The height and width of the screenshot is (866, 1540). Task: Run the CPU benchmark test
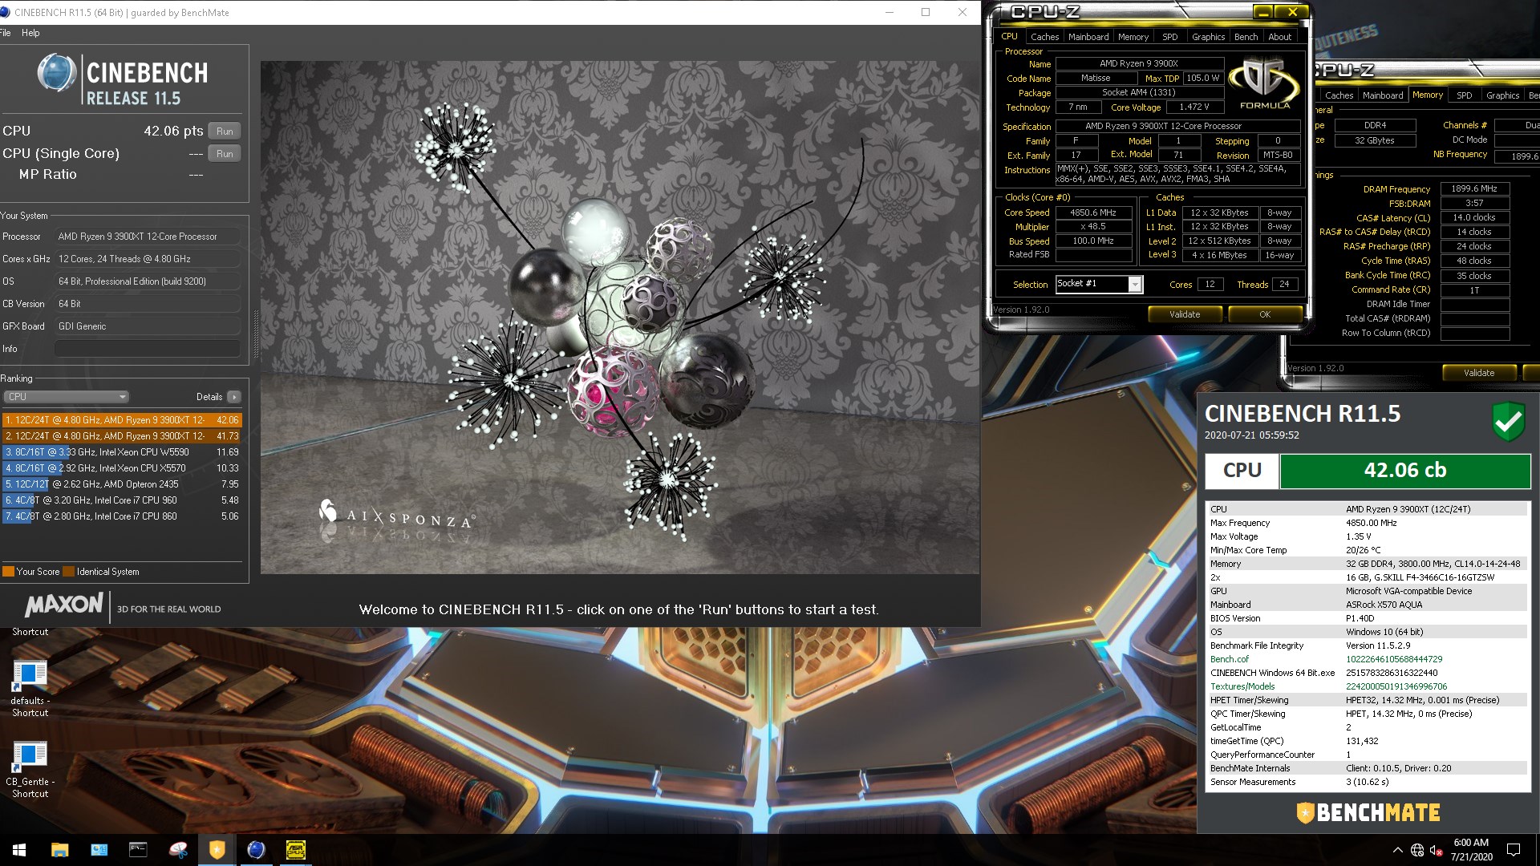click(225, 132)
